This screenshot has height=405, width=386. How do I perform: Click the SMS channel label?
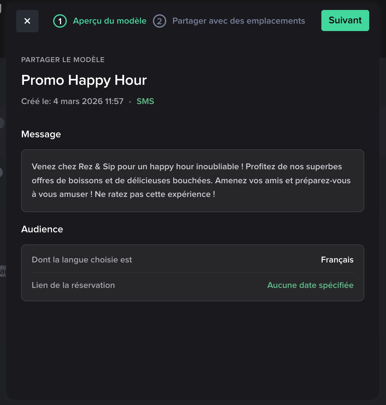(145, 101)
